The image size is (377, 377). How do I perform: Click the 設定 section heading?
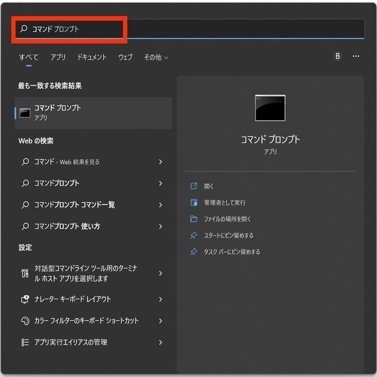[25, 248]
